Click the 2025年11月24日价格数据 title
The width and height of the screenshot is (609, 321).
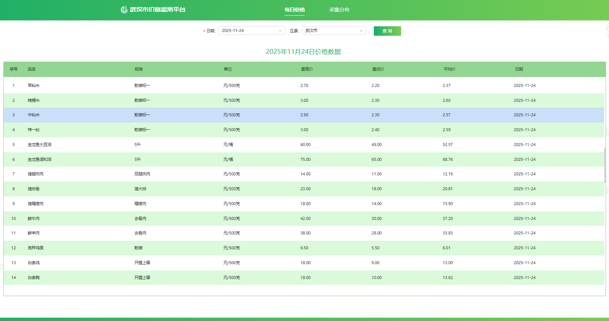tap(303, 52)
